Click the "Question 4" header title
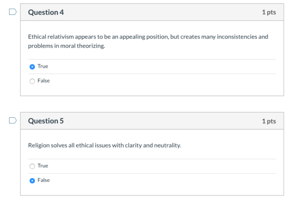 [46, 12]
